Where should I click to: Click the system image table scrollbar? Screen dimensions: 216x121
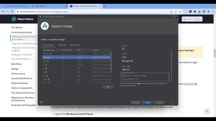click(x=111, y=62)
